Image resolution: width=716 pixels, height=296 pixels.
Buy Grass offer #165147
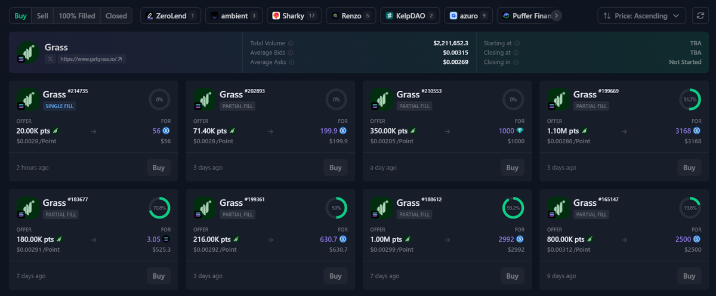(x=689, y=276)
